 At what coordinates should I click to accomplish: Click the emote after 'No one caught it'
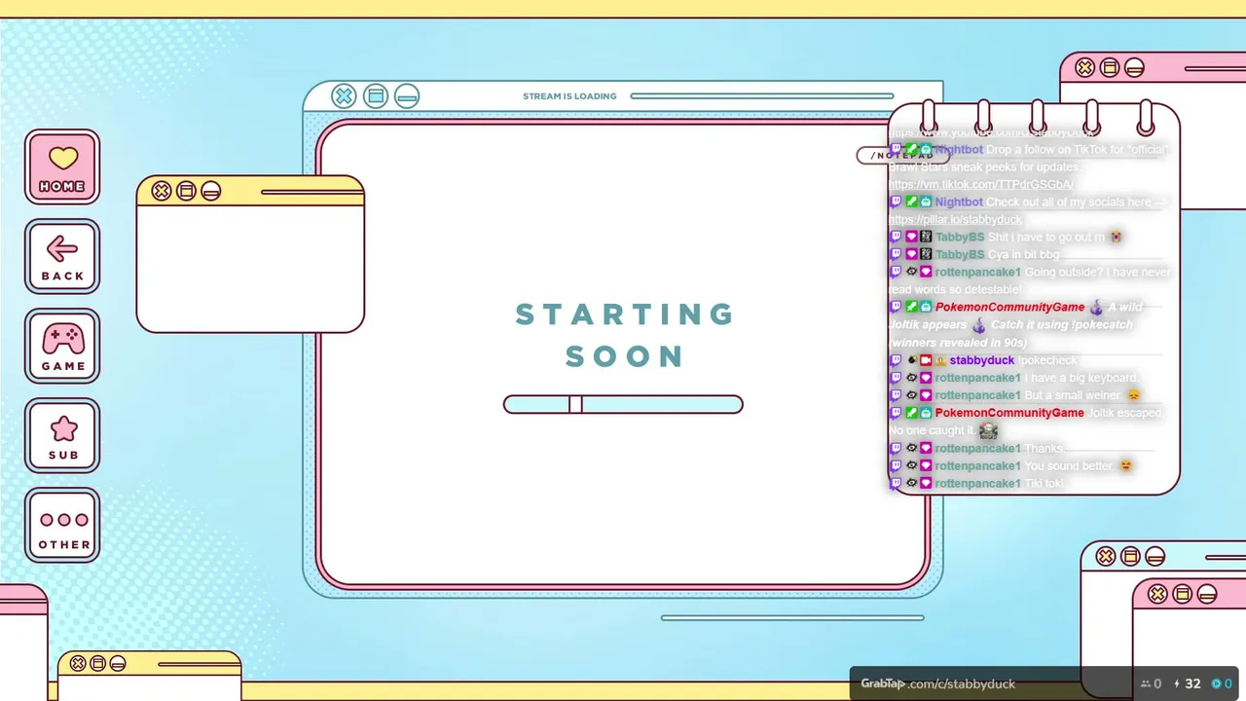pyautogui.click(x=988, y=430)
